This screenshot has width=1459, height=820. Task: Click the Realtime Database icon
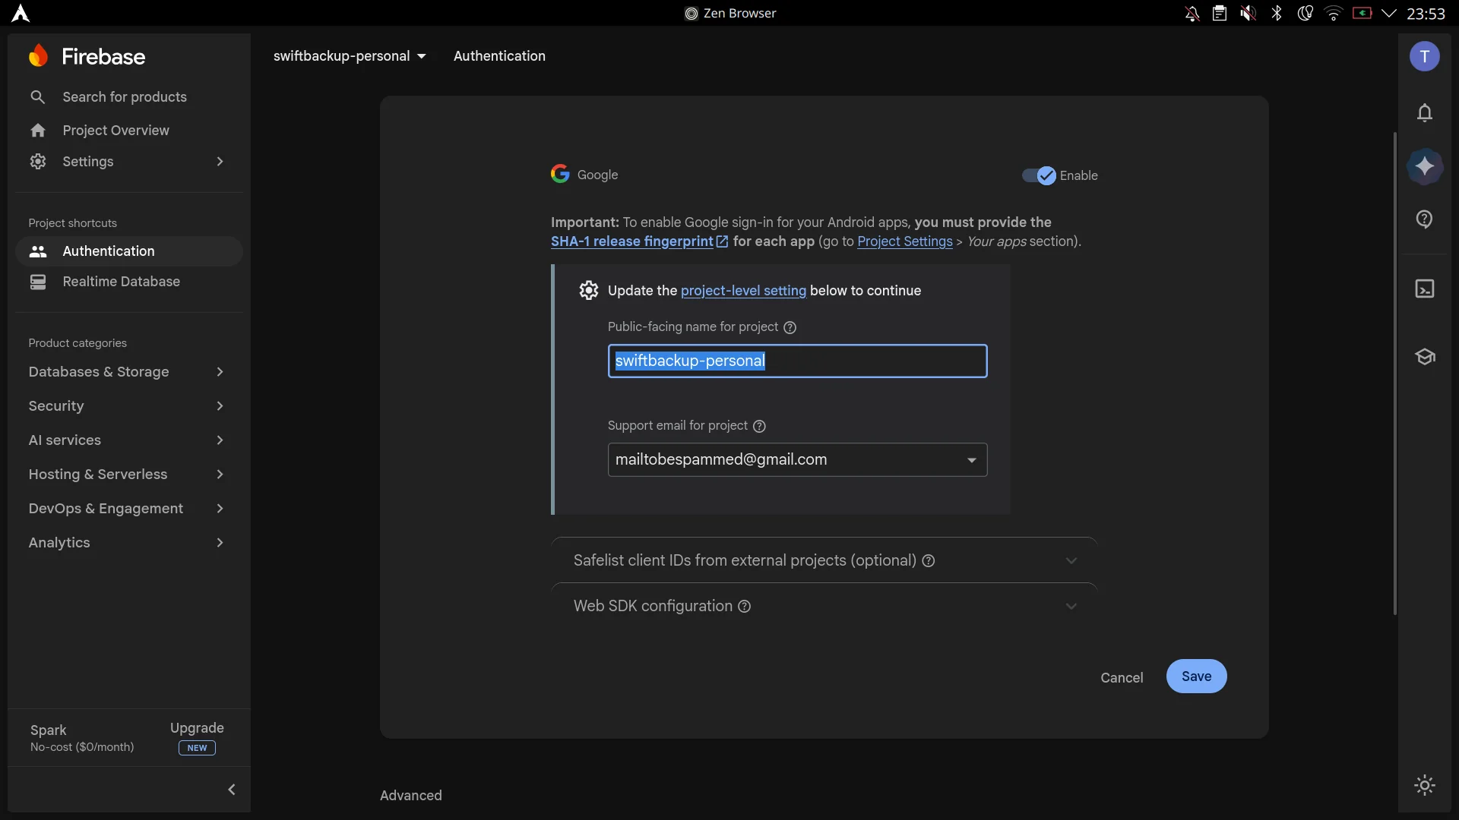tap(38, 282)
